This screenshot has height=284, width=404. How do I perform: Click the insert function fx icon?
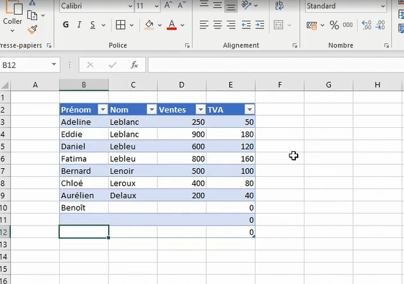[134, 65]
